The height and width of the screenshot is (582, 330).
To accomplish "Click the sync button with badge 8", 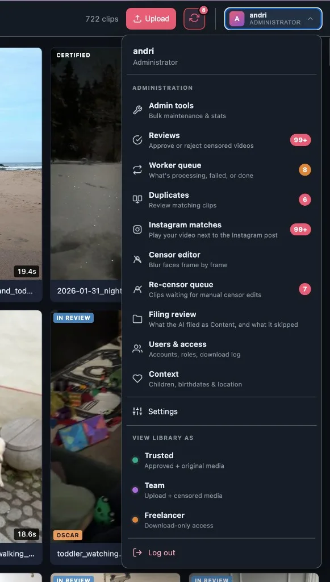I will pos(194,19).
